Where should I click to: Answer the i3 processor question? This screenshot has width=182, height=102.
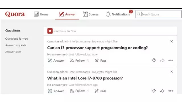click(56, 60)
